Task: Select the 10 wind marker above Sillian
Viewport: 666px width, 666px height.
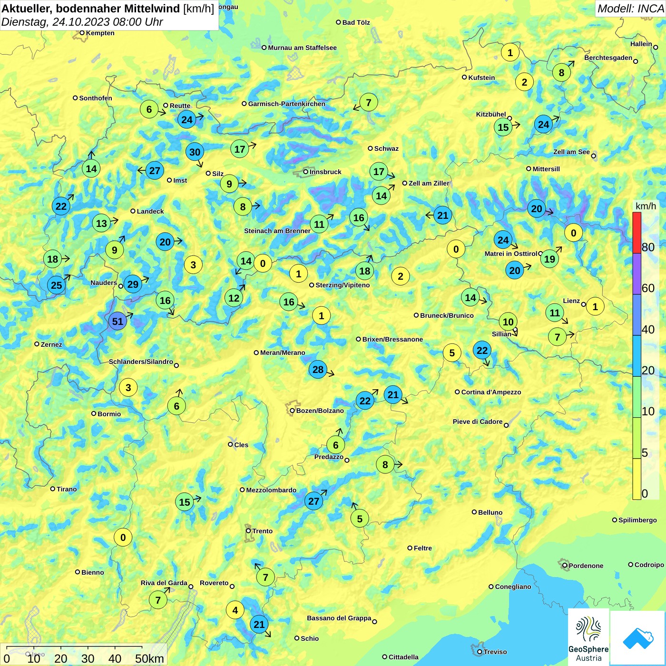Action: click(x=508, y=322)
